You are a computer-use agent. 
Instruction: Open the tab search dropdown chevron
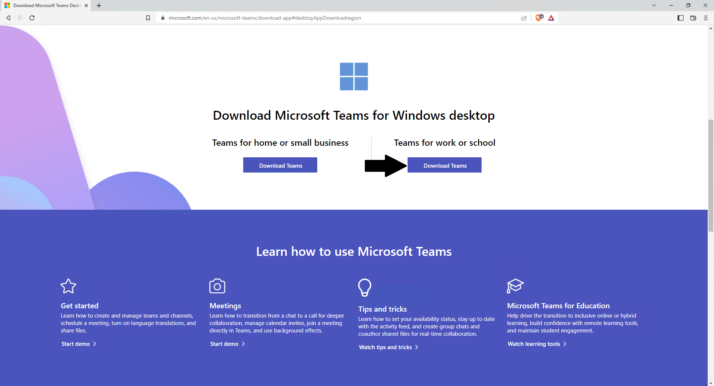654,5
